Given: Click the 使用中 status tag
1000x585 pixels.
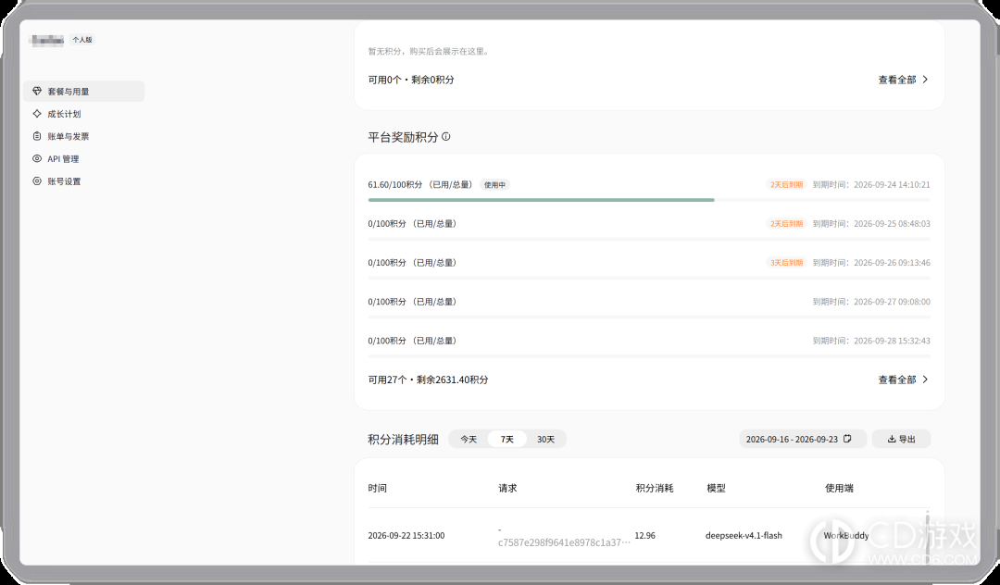Looking at the screenshot, I should pyautogui.click(x=494, y=185).
